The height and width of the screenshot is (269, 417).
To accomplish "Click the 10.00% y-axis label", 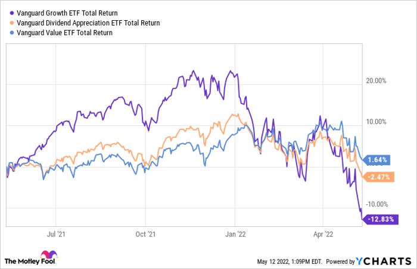I will pyautogui.click(x=375, y=122).
